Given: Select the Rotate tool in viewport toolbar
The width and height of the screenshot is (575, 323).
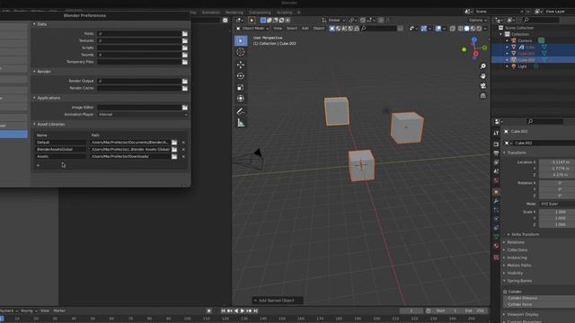Looking at the screenshot, I should 241,75.
